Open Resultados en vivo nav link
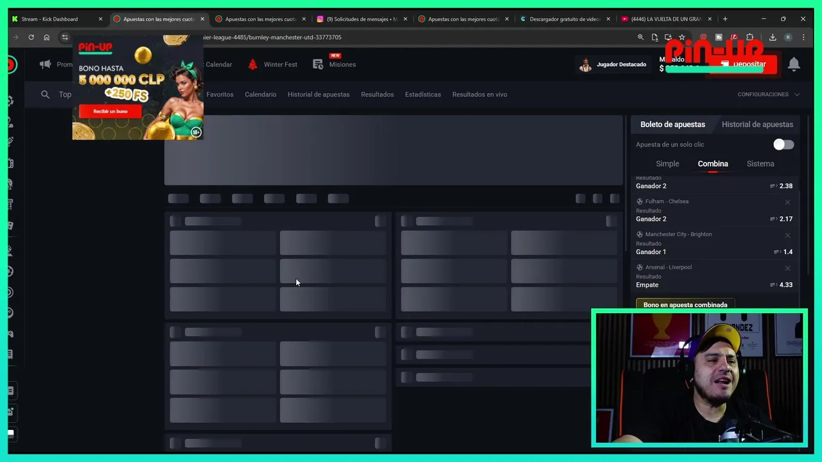822x462 pixels. 479,94
